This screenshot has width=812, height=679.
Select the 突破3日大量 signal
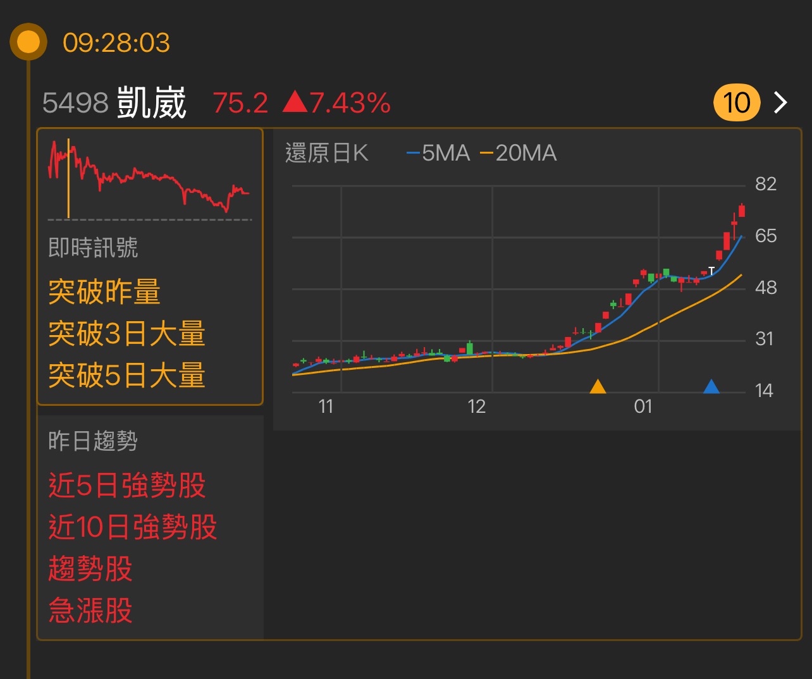126,333
